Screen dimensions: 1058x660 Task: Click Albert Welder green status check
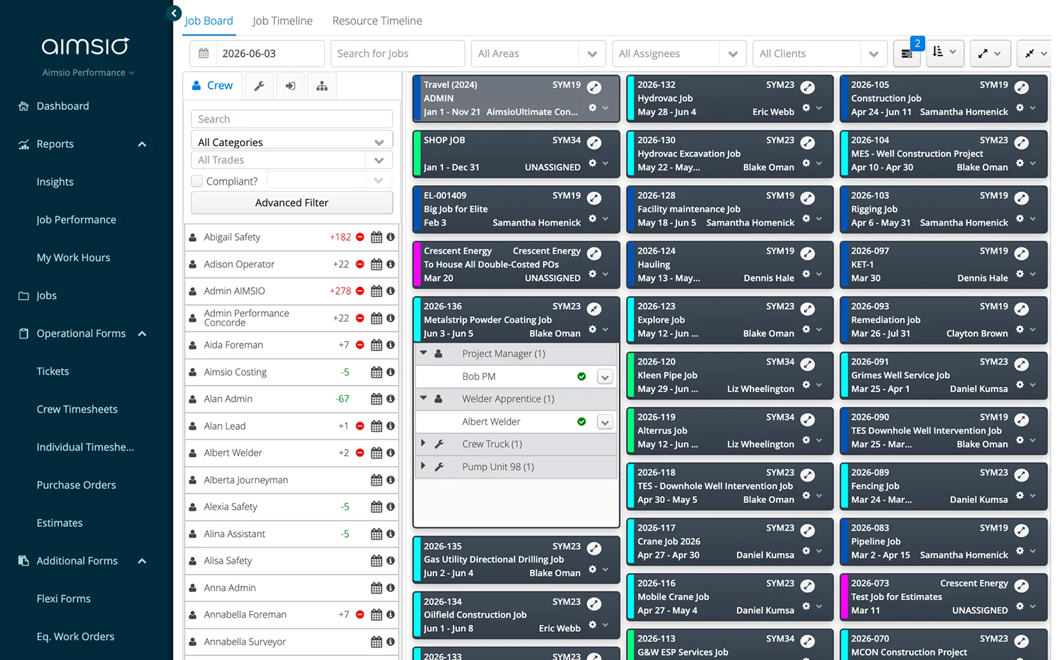tap(581, 422)
